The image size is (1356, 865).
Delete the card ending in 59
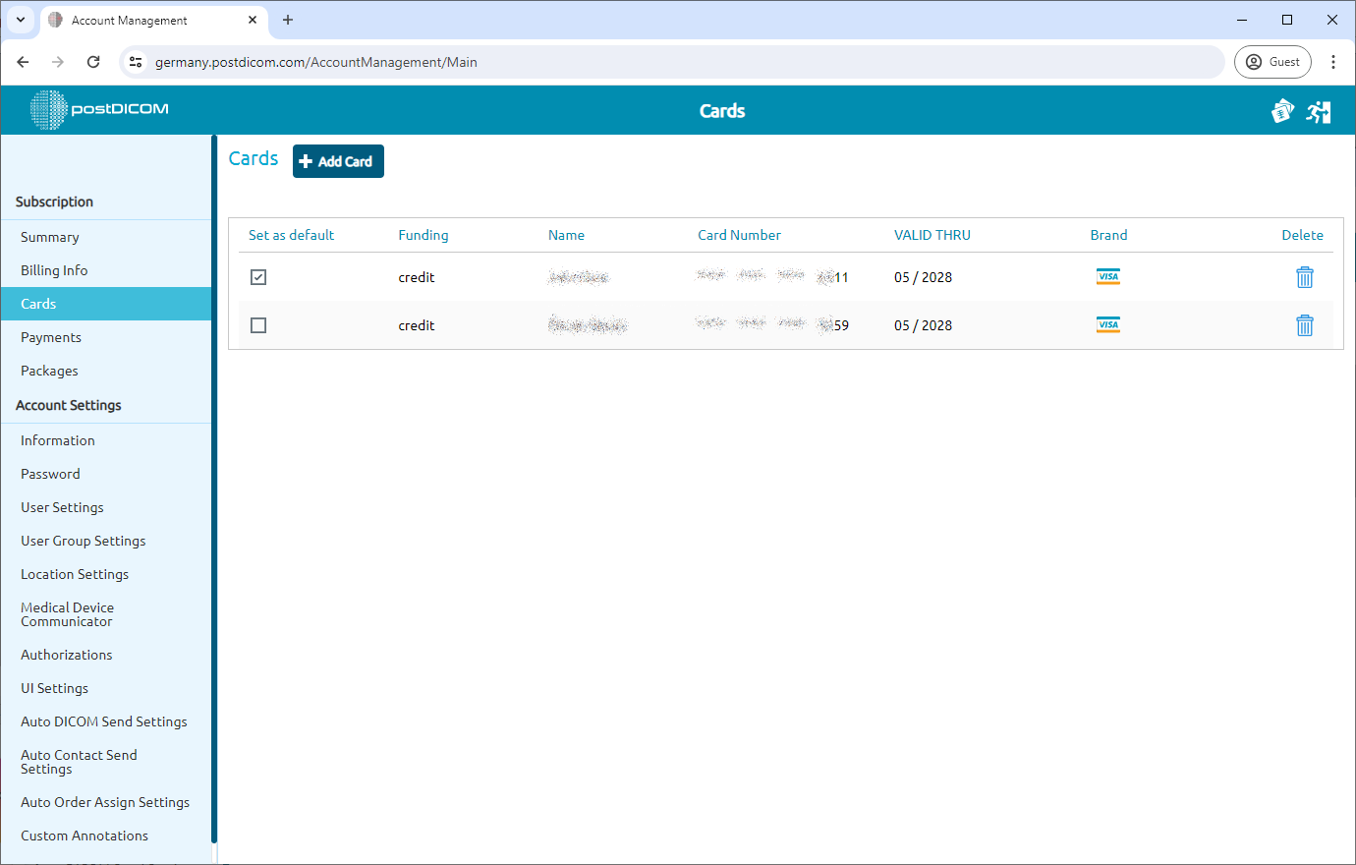(x=1304, y=325)
